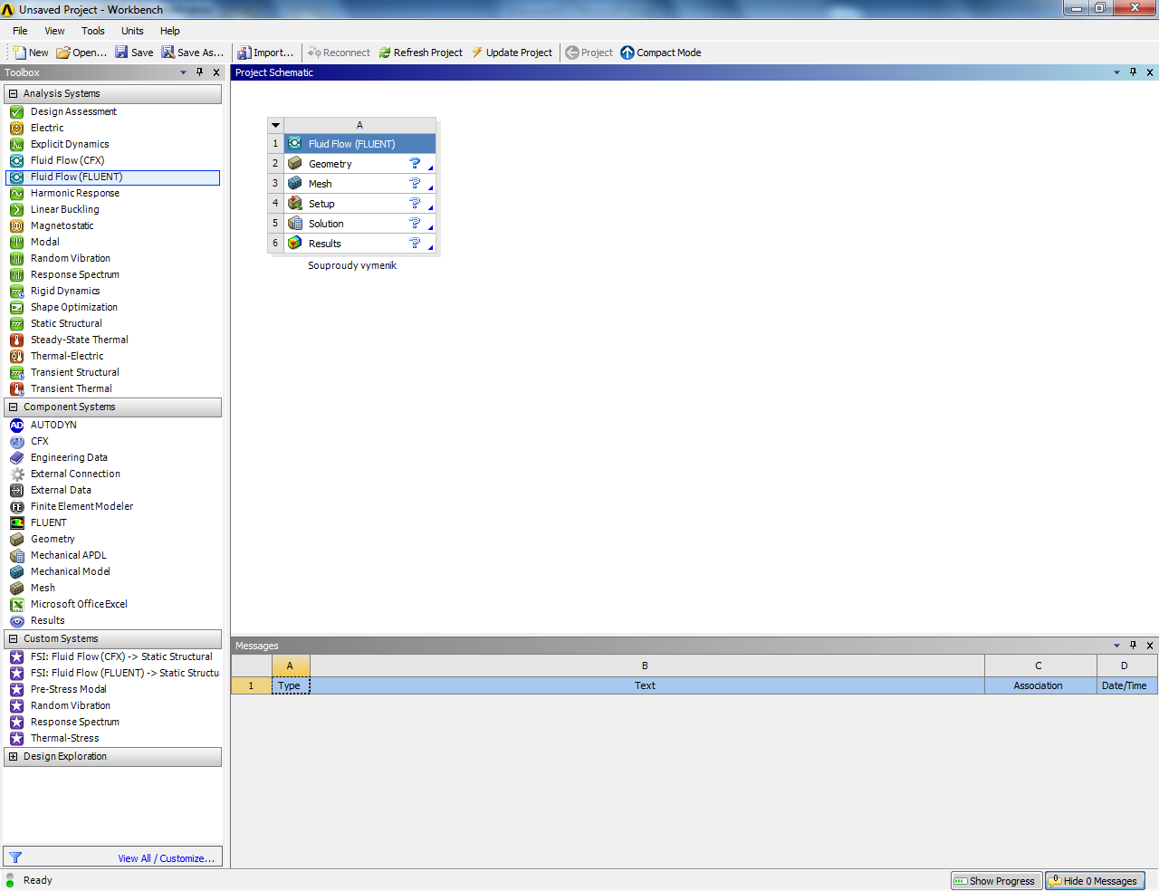Screen dimensions: 1159x891
Task: Click the Hide 0 Messages button
Action: point(1095,881)
